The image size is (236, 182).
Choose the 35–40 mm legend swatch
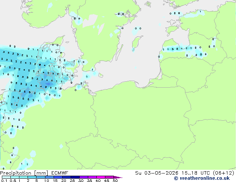tap(92, 177)
